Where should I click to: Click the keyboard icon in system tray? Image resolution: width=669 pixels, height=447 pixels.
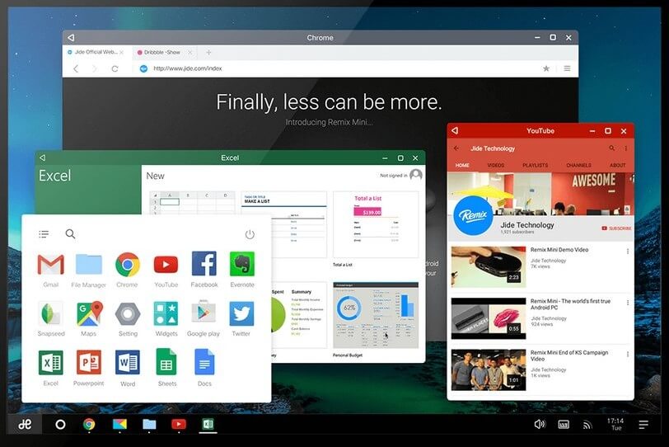tap(564, 425)
